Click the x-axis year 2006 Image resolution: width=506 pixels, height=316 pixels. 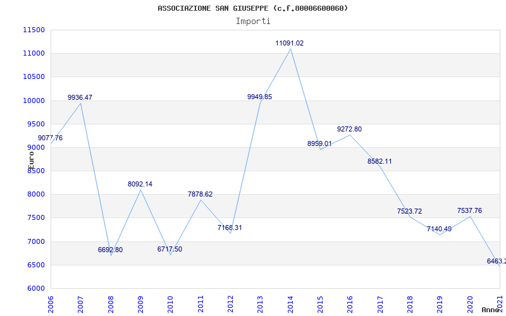[x=51, y=305]
